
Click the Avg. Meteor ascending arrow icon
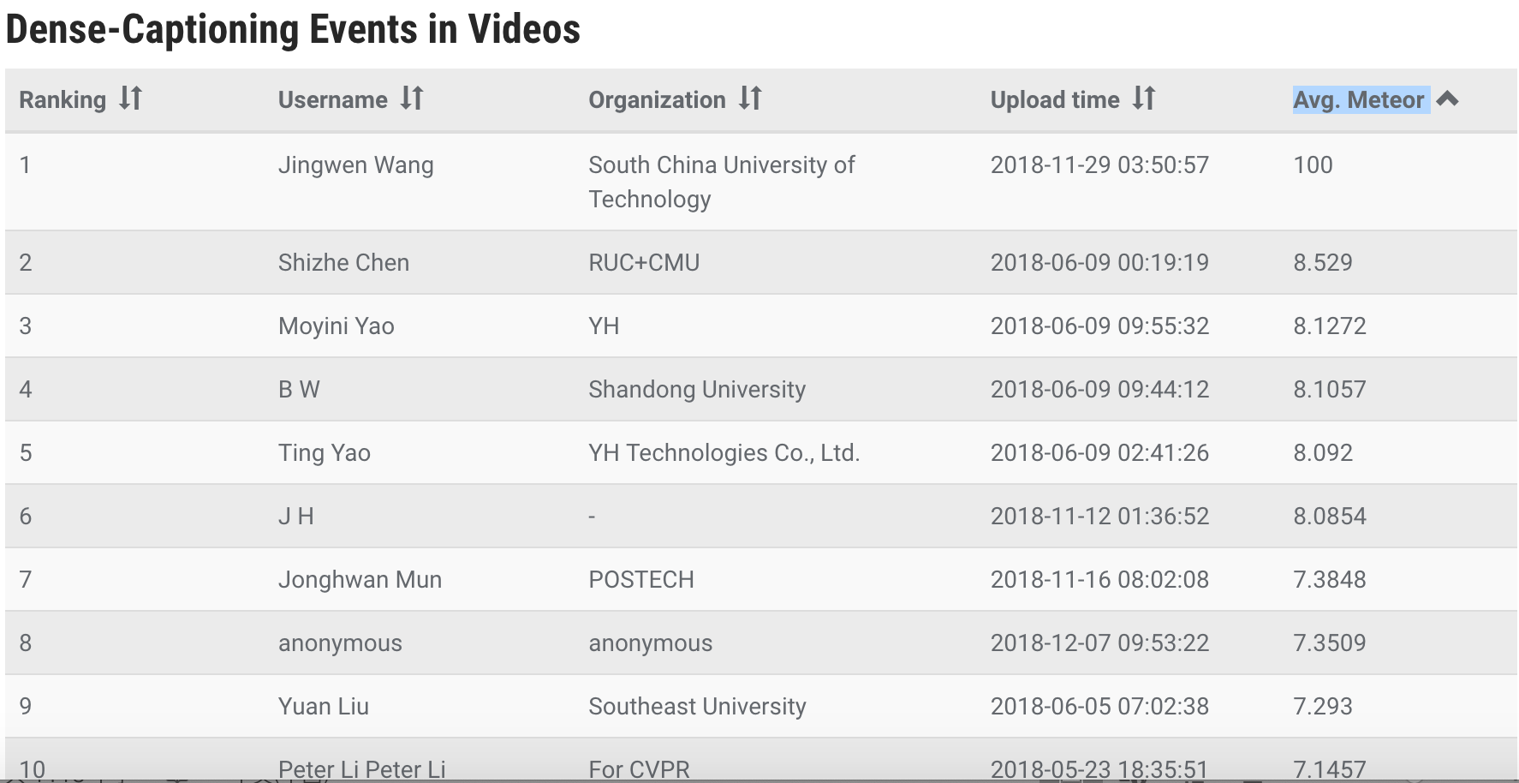coord(1449,99)
